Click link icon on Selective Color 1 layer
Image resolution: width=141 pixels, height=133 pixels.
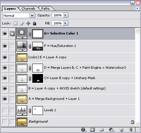(x=30, y=34)
